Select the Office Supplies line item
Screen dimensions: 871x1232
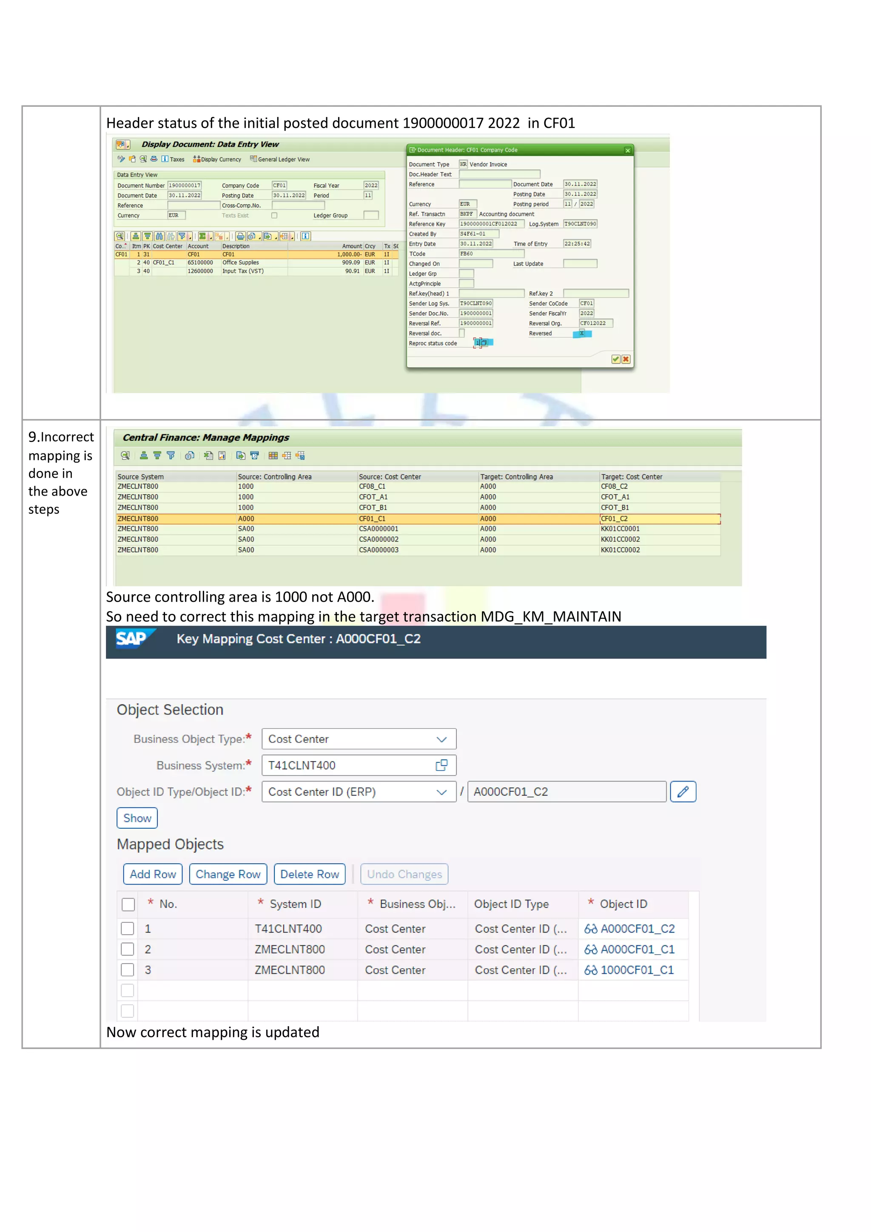coord(256,262)
